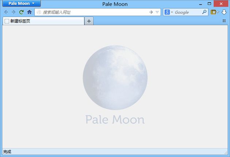Select the 新建标签页 tab
This screenshot has width=230, height=157.
[x=43, y=21]
